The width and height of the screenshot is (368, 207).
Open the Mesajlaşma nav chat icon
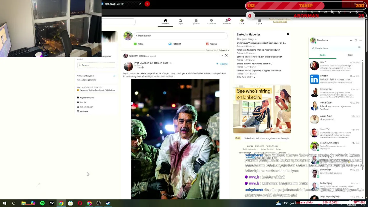coord(211,22)
